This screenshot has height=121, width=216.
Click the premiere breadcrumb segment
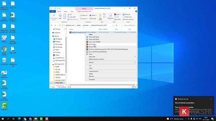coord(86,25)
